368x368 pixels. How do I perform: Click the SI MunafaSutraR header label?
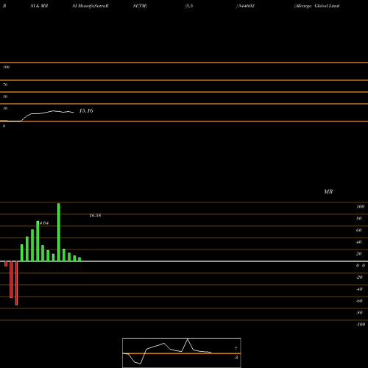(x=91, y=6)
